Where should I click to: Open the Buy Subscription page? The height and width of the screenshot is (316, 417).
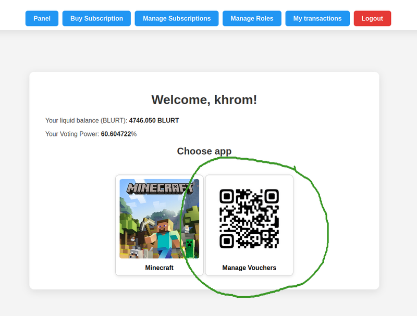point(96,18)
